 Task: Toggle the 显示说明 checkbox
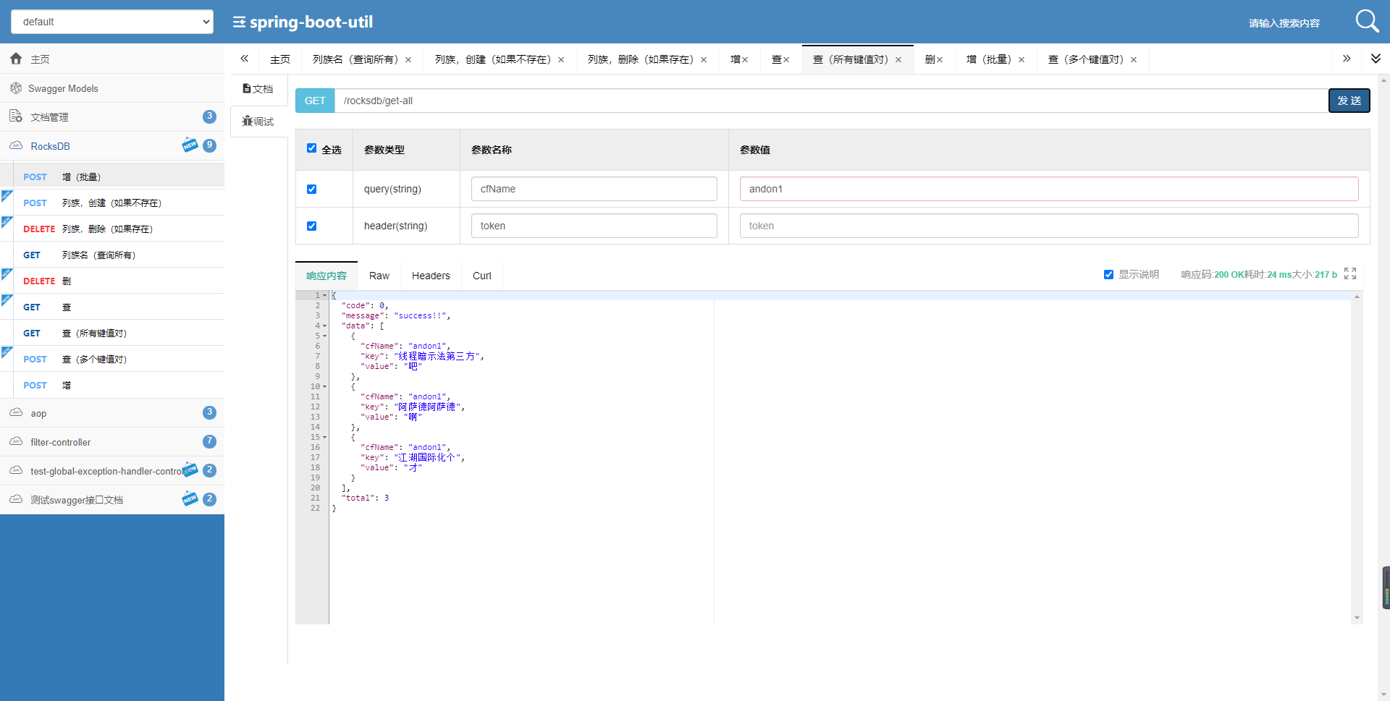tap(1108, 274)
